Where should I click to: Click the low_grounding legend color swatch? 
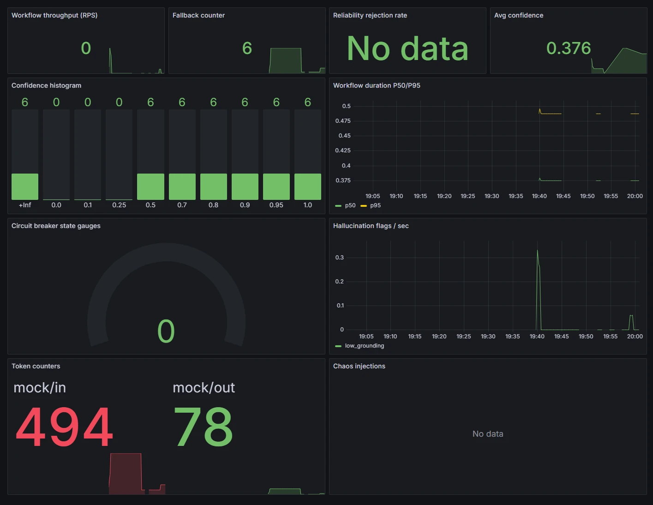(x=338, y=346)
